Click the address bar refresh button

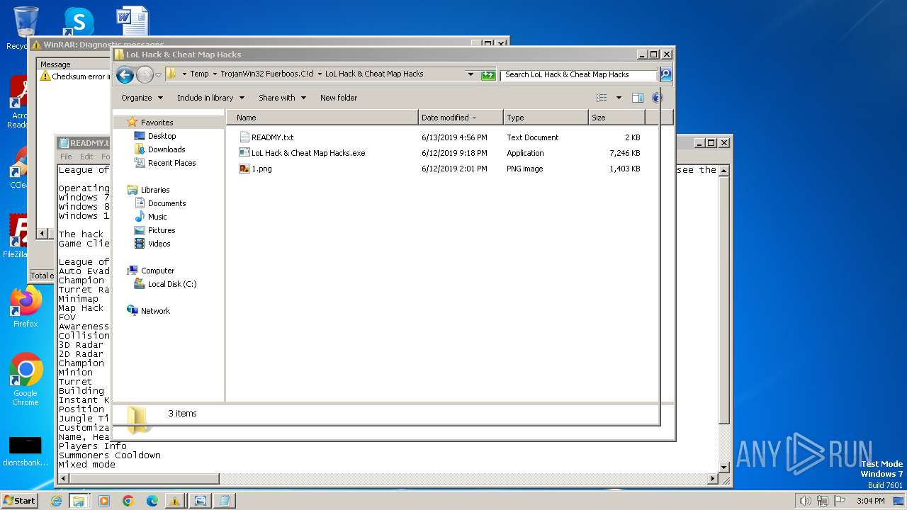(x=488, y=74)
